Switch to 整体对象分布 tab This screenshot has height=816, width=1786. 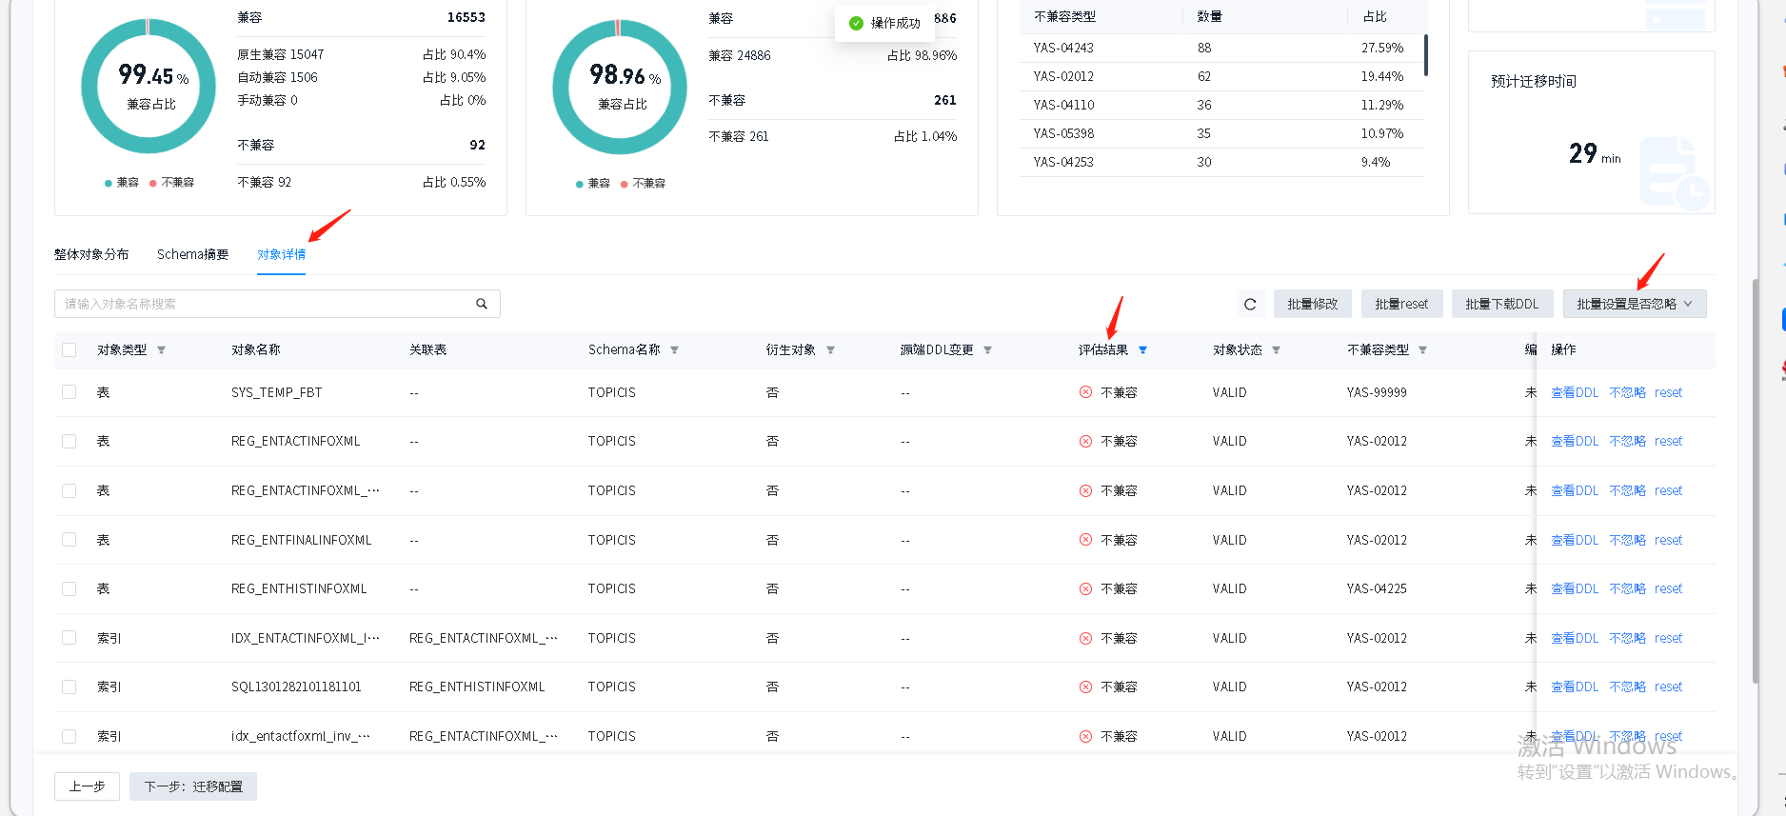pyautogui.click(x=91, y=254)
